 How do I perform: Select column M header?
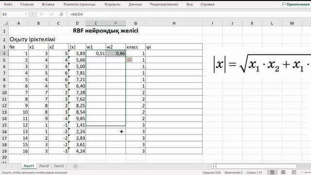pos(292,23)
